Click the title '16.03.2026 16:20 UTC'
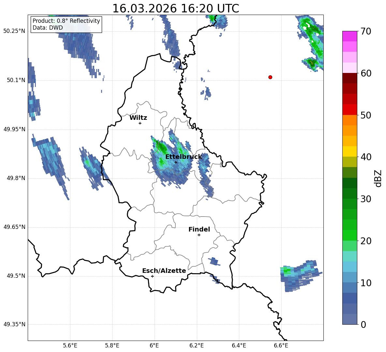 point(176,8)
